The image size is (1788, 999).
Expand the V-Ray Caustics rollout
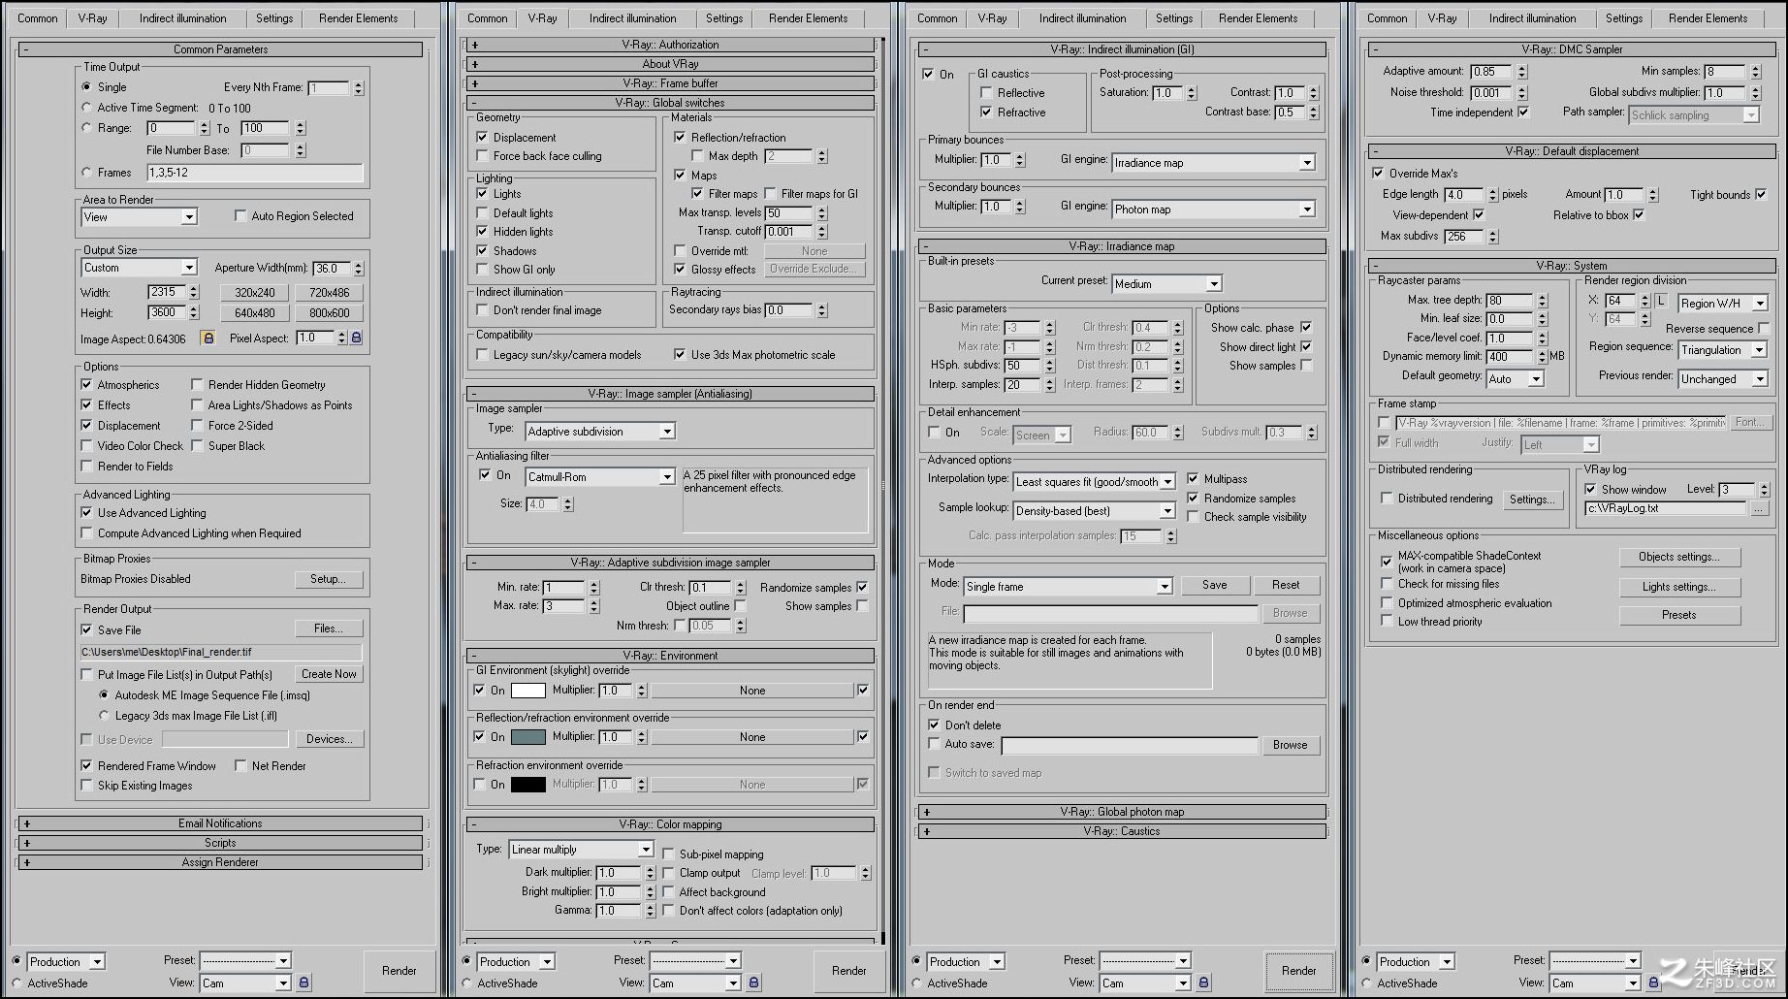coord(1122,831)
